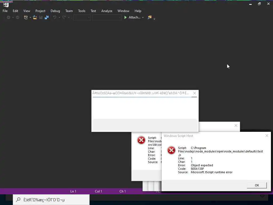Close the garbled-title dialog window

click(x=194, y=93)
